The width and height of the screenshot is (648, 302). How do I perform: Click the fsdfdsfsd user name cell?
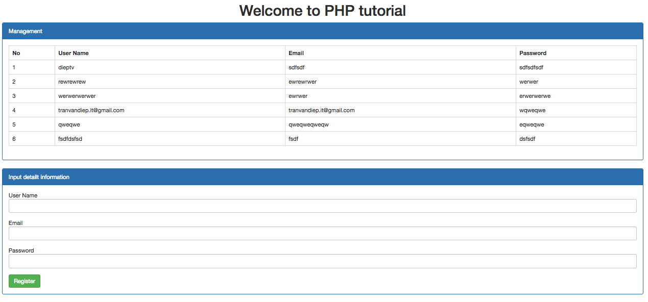click(70, 139)
